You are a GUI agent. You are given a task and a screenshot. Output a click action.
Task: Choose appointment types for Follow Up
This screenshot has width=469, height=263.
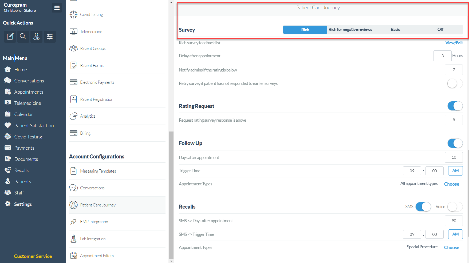(451, 184)
